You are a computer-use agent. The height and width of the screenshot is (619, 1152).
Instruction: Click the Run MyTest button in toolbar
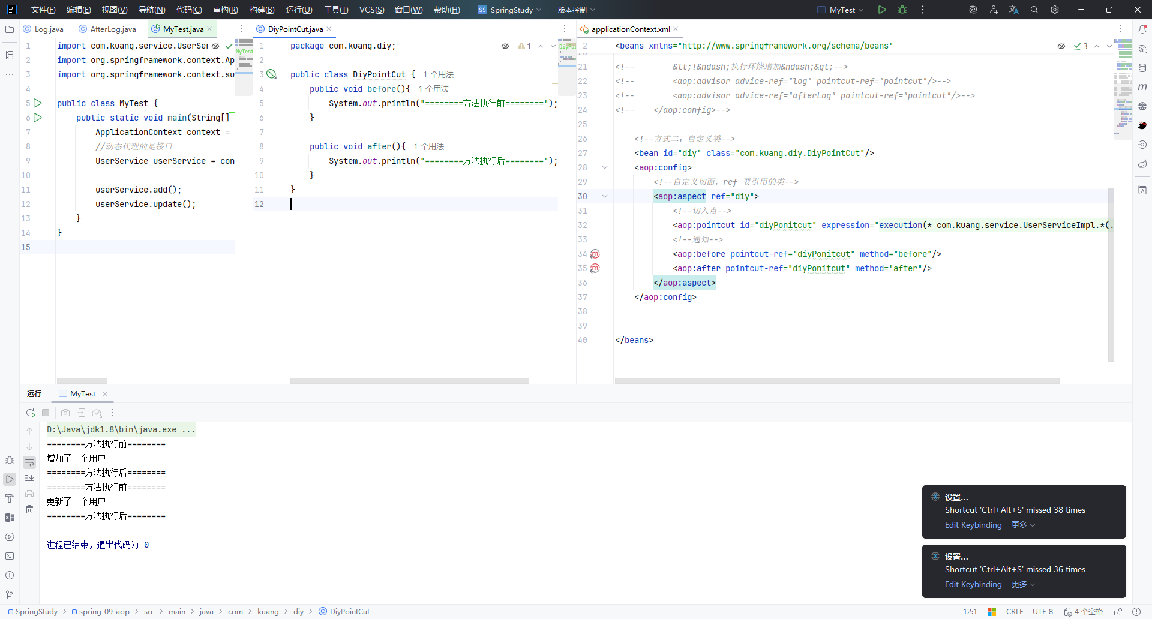click(881, 10)
